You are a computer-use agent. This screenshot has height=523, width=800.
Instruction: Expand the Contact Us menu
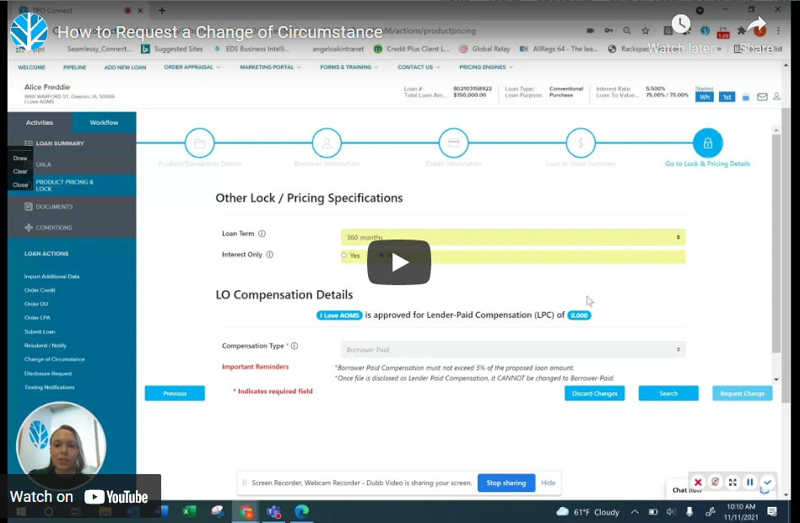[x=419, y=67]
